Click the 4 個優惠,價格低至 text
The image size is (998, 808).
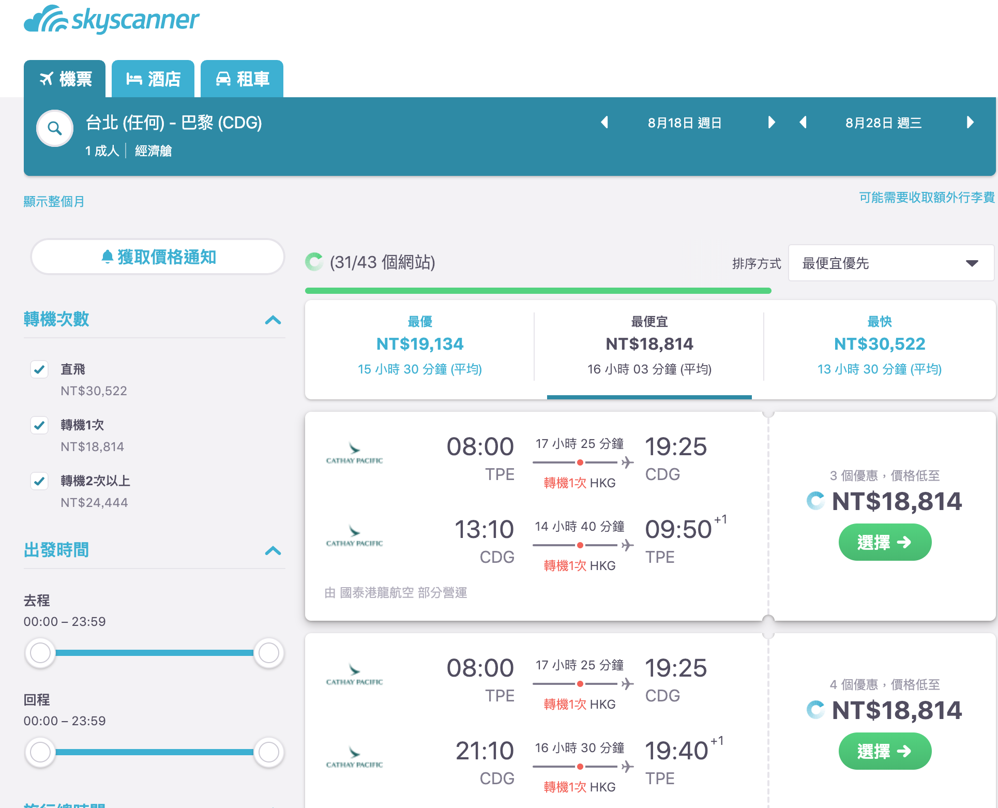coord(884,684)
